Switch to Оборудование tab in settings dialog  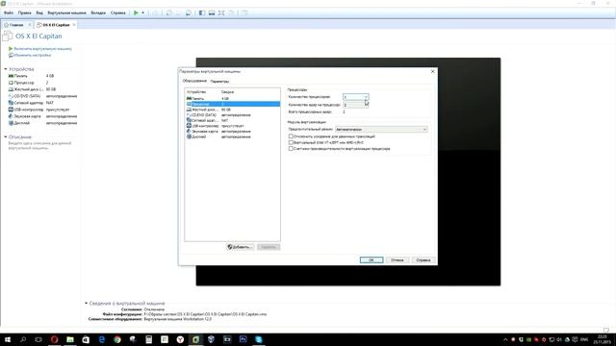[x=194, y=81]
